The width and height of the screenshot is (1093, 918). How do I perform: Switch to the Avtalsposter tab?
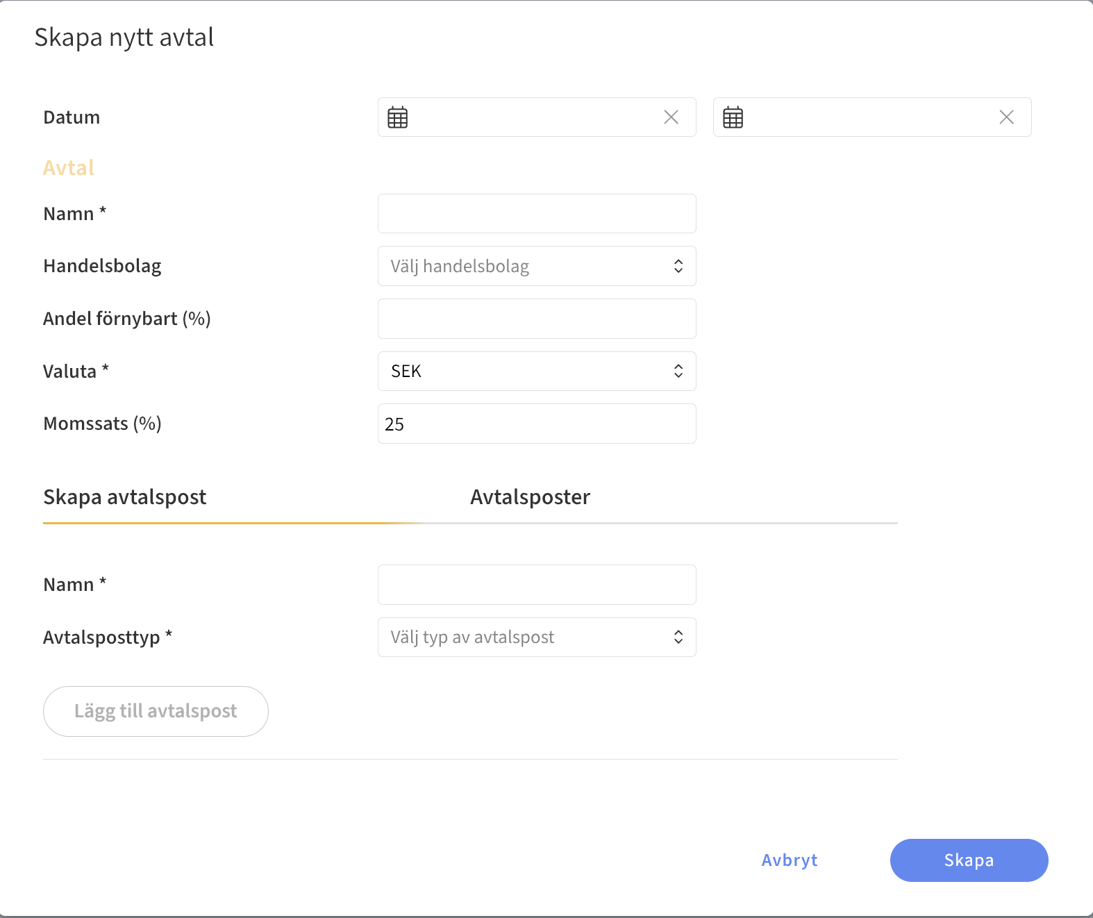[x=531, y=497]
